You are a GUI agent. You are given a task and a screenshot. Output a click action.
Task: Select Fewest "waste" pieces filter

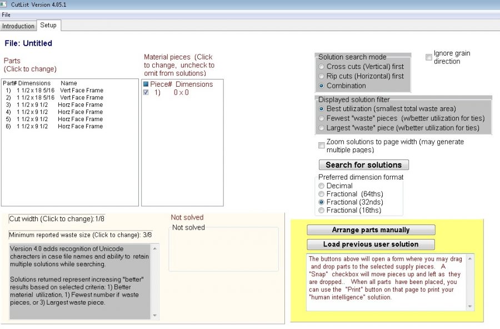[x=402, y=118]
